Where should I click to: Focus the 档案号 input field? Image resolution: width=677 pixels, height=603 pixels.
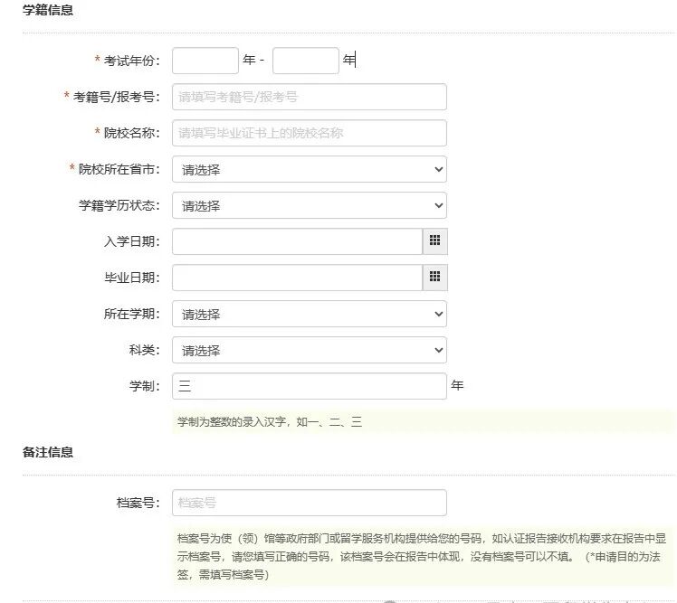point(310,503)
